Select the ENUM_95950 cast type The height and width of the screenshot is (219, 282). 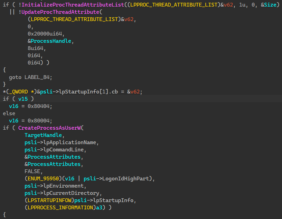(x=43, y=178)
